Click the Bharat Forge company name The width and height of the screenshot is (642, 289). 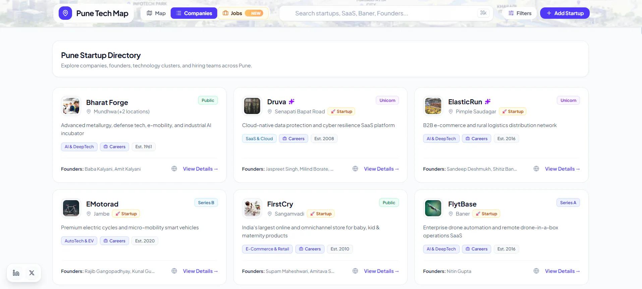coord(107,102)
